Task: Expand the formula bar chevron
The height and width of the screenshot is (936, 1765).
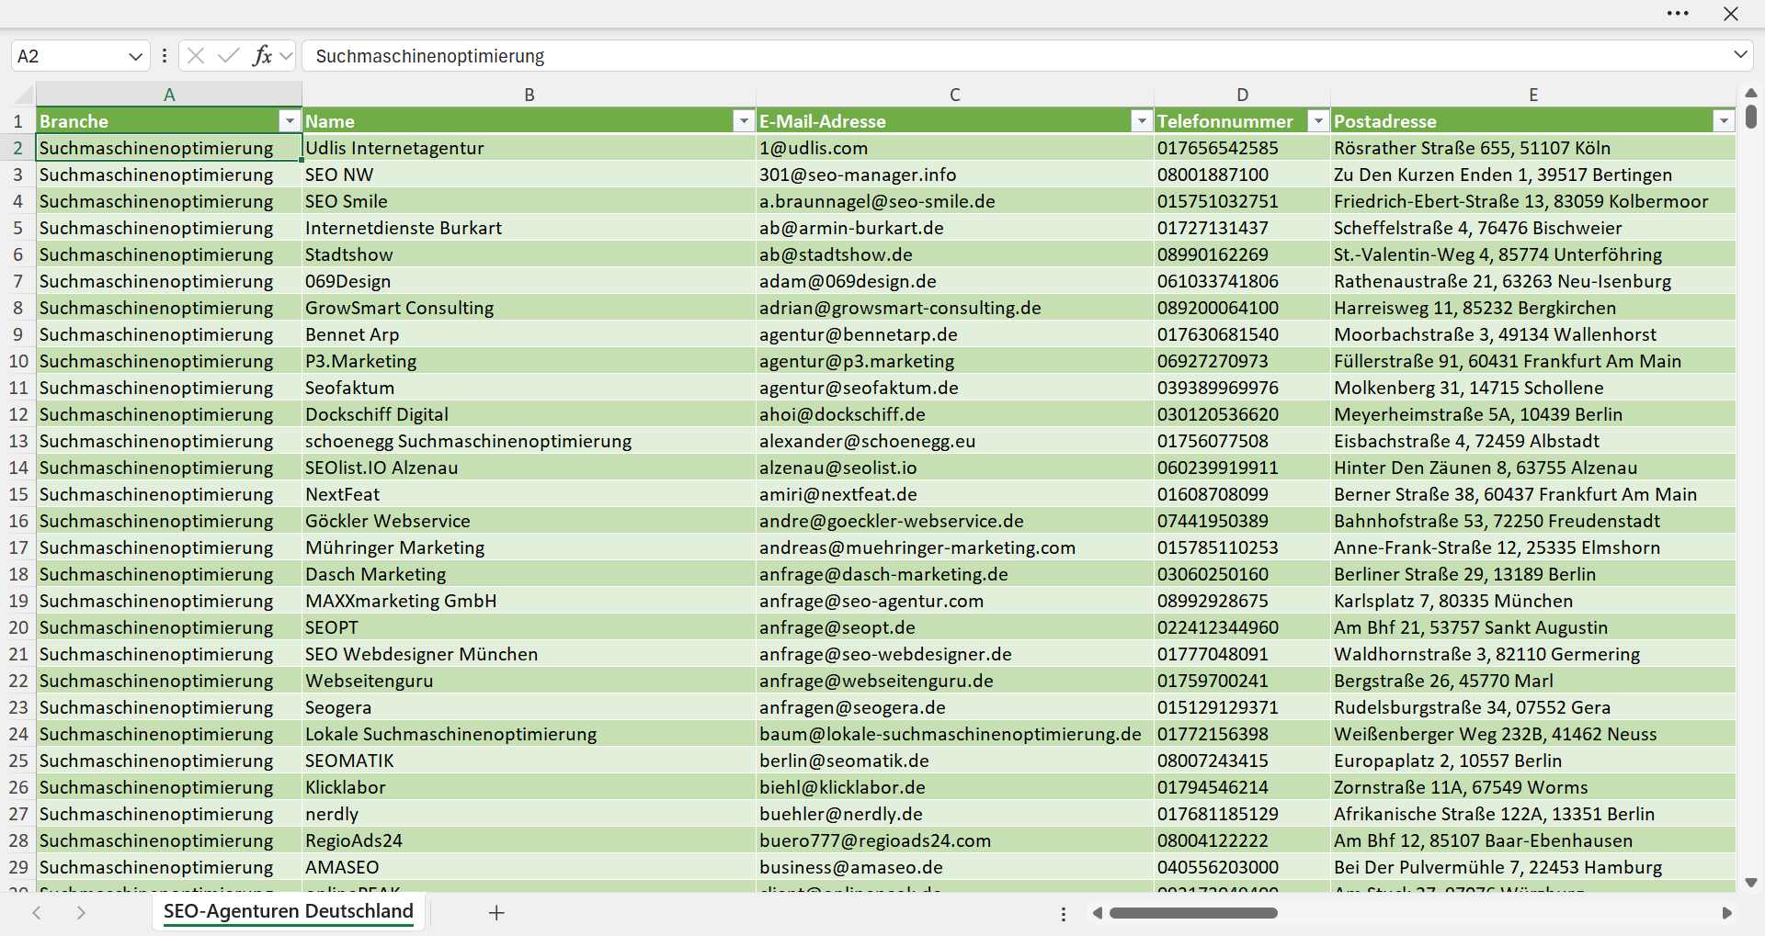Action: tap(1740, 55)
